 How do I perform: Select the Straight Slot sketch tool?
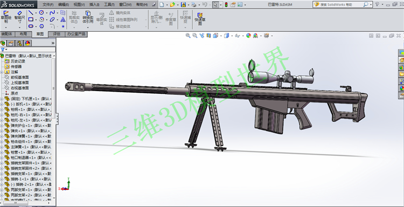pos(31,26)
